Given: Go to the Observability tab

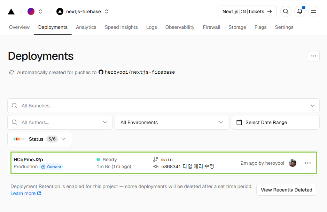Looking at the screenshot, I should [180, 27].
